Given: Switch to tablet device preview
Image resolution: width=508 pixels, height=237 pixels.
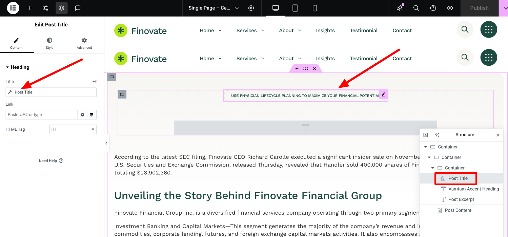Looking at the screenshot, I should [295, 8].
